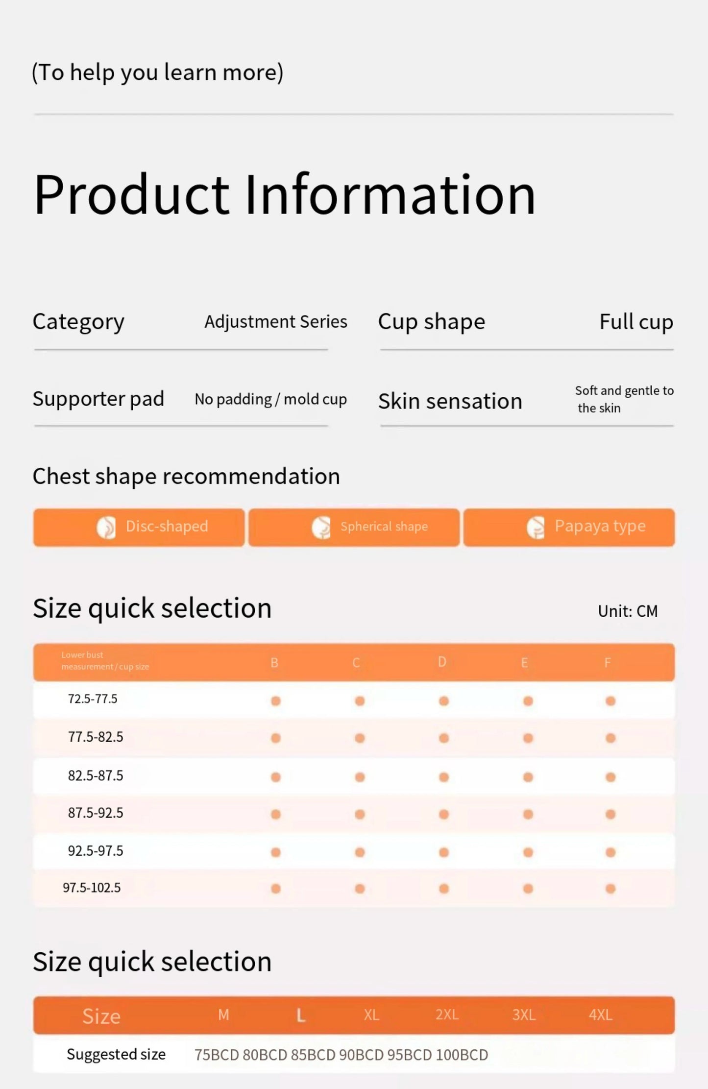Screen dimensions: 708x1089
Task: Choose the 4XL size column header
Action: click(x=601, y=1015)
